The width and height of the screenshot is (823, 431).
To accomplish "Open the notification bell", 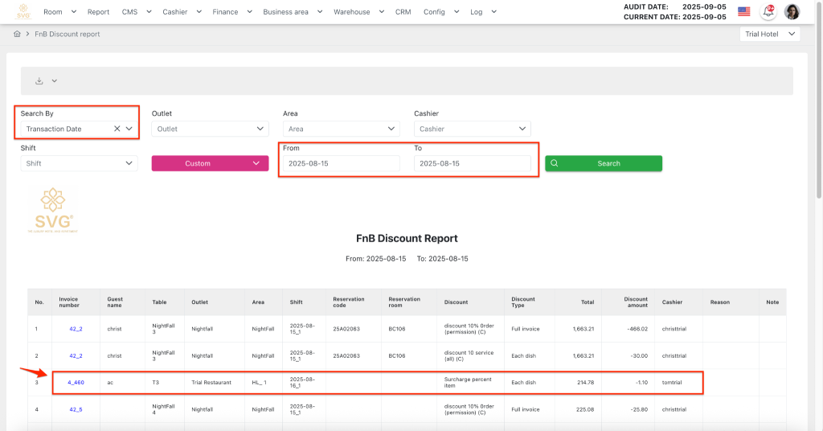I will point(768,11).
